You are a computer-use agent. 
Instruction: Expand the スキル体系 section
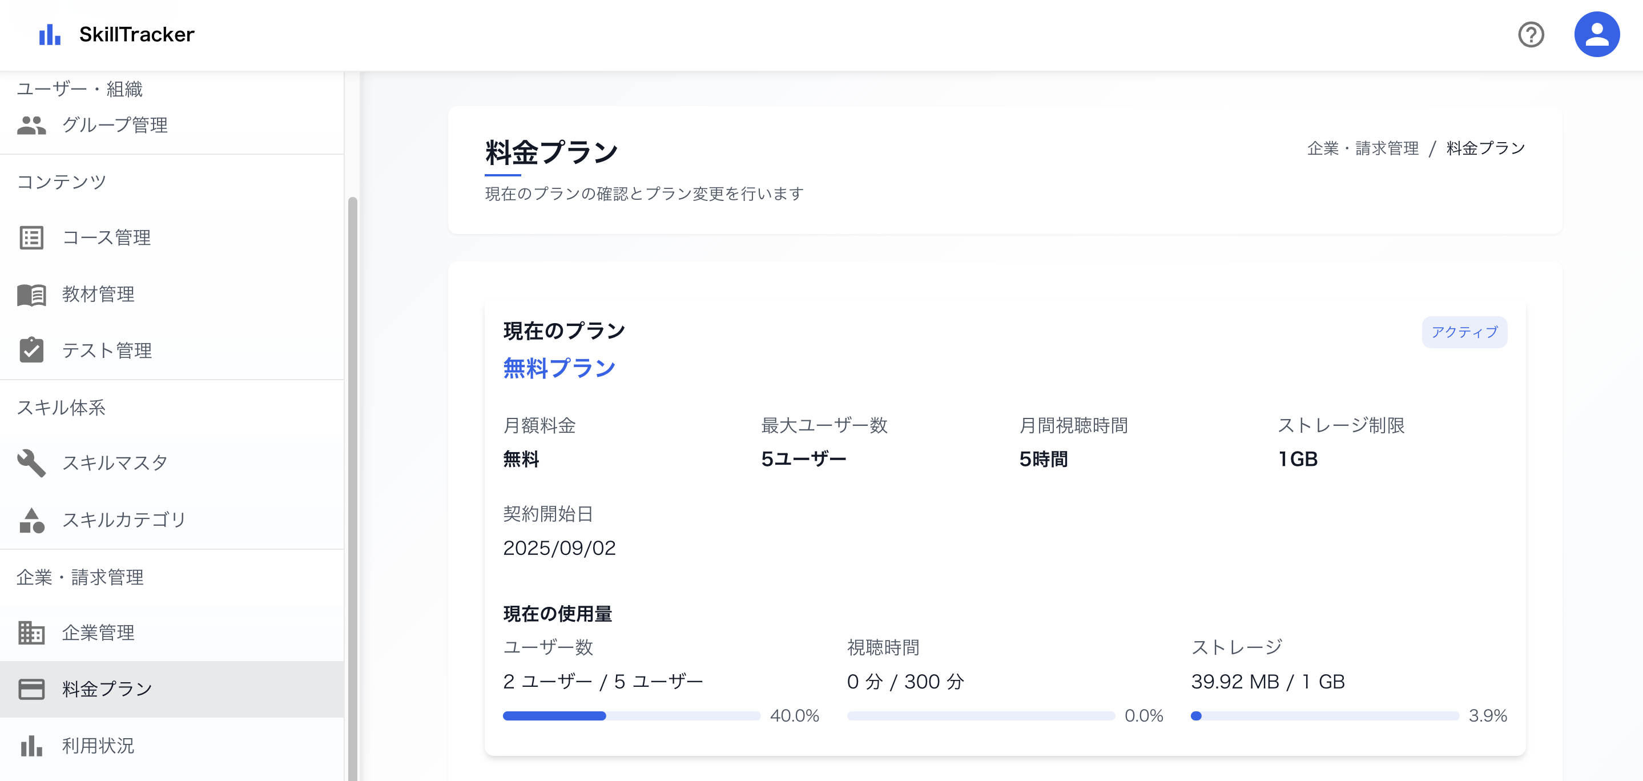61,407
